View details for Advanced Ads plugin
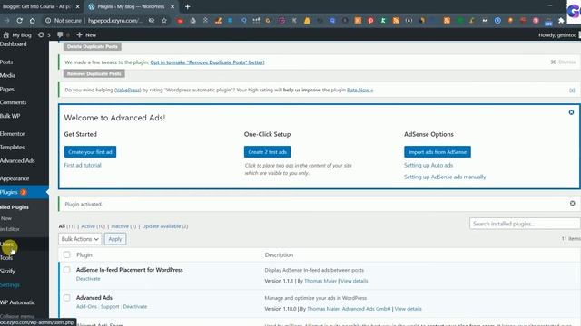The width and height of the screenshot is (581, 326). [408, 309]
